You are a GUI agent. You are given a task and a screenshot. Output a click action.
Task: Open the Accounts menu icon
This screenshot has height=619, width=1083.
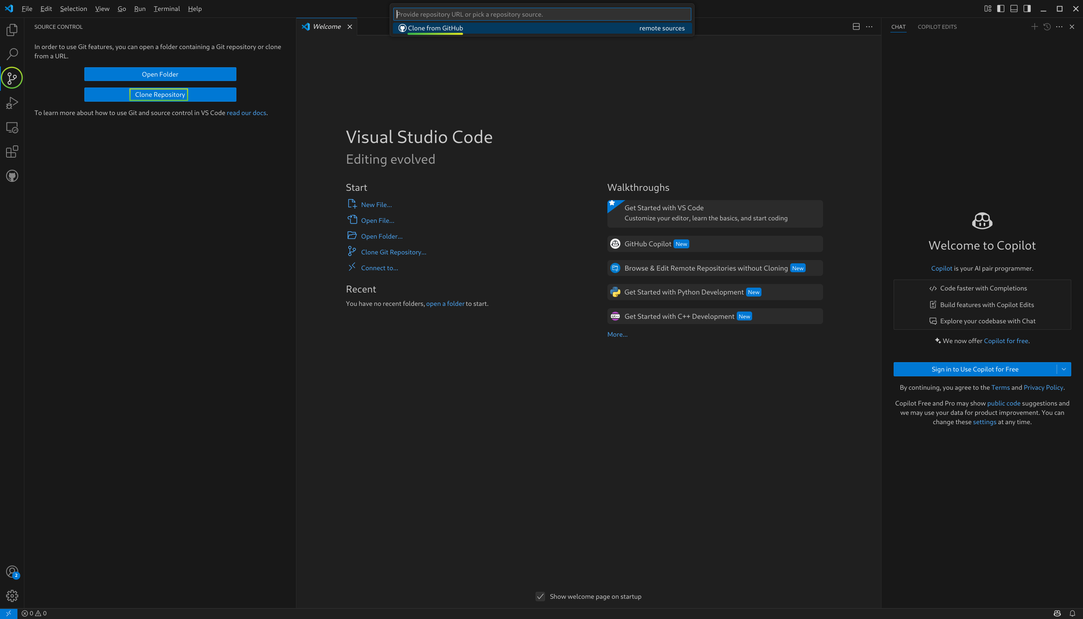(12, 572)
